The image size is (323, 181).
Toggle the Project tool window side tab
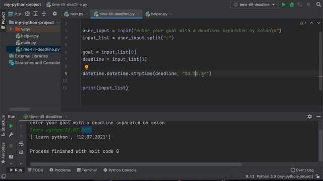tap(3, 21)
